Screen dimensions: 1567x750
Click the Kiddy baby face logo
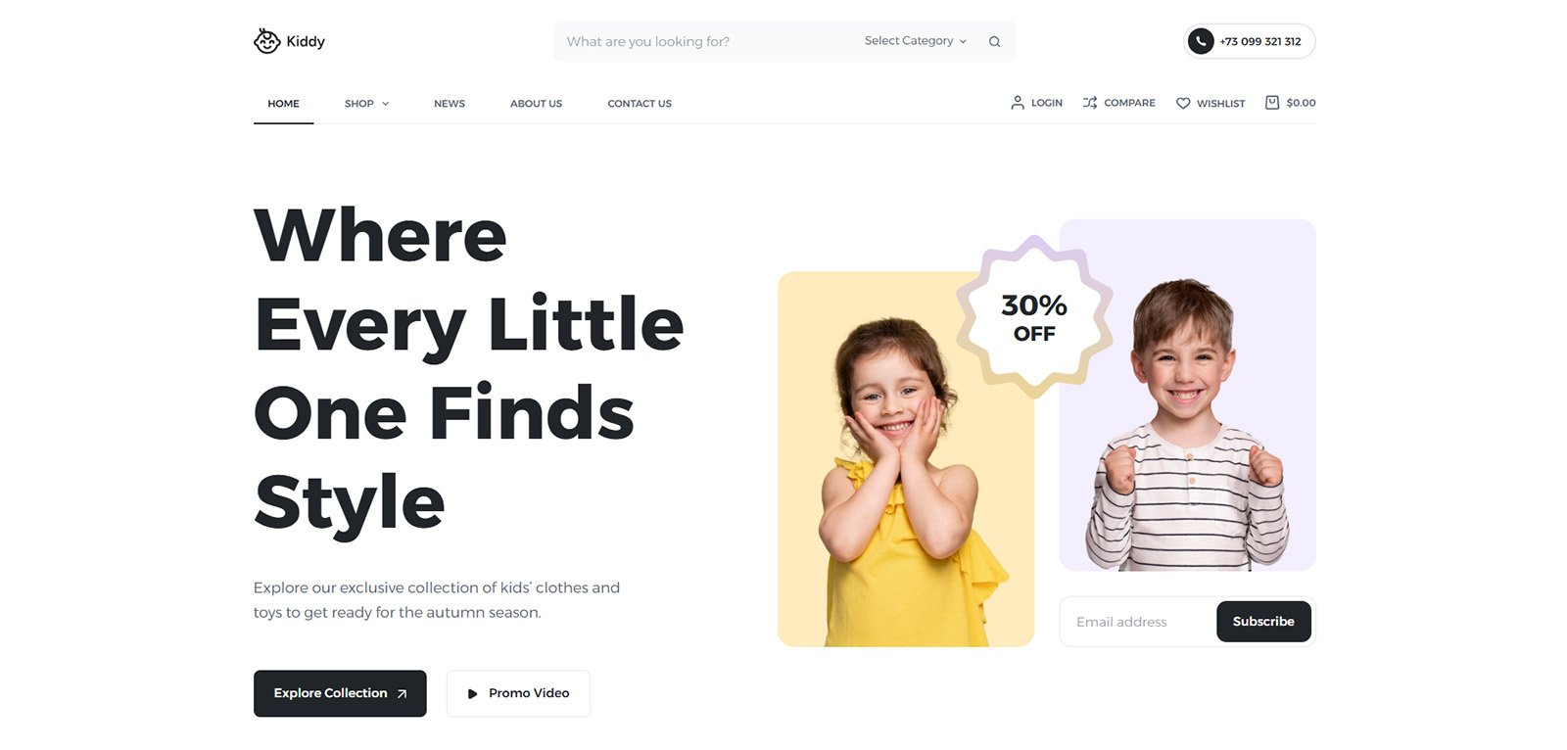click(x=266, y=41)
